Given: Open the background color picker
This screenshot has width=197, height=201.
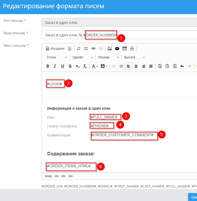Looking at the screenshot, I should point(104,66).
